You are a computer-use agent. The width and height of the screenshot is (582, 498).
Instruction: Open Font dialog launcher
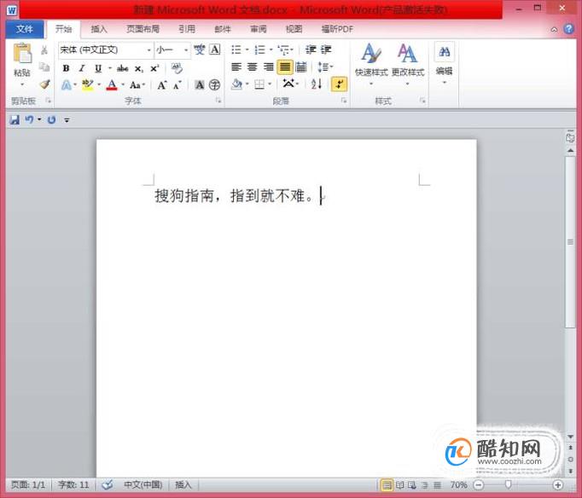[x=218, y=101]
